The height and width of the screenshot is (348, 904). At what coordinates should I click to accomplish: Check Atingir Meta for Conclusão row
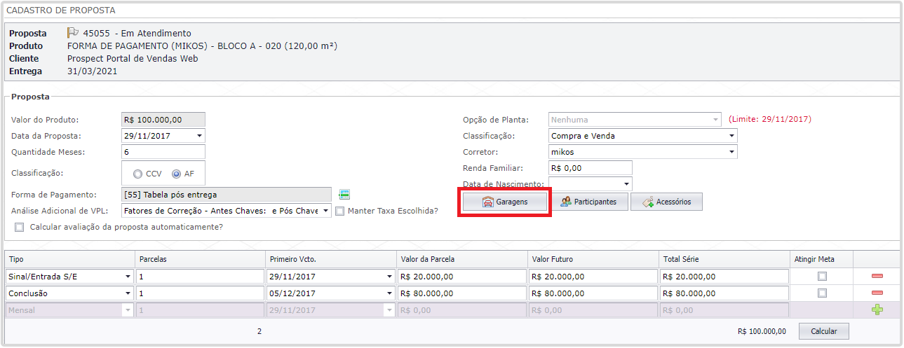822,293
